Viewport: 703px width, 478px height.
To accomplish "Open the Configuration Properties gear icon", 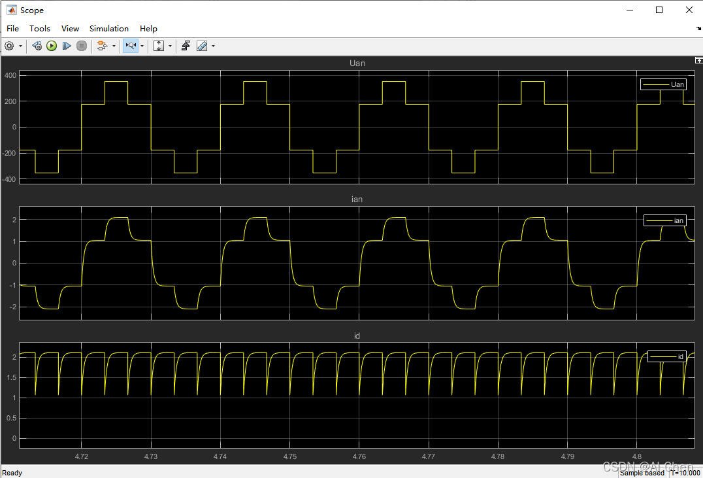I will pos(9,46).
